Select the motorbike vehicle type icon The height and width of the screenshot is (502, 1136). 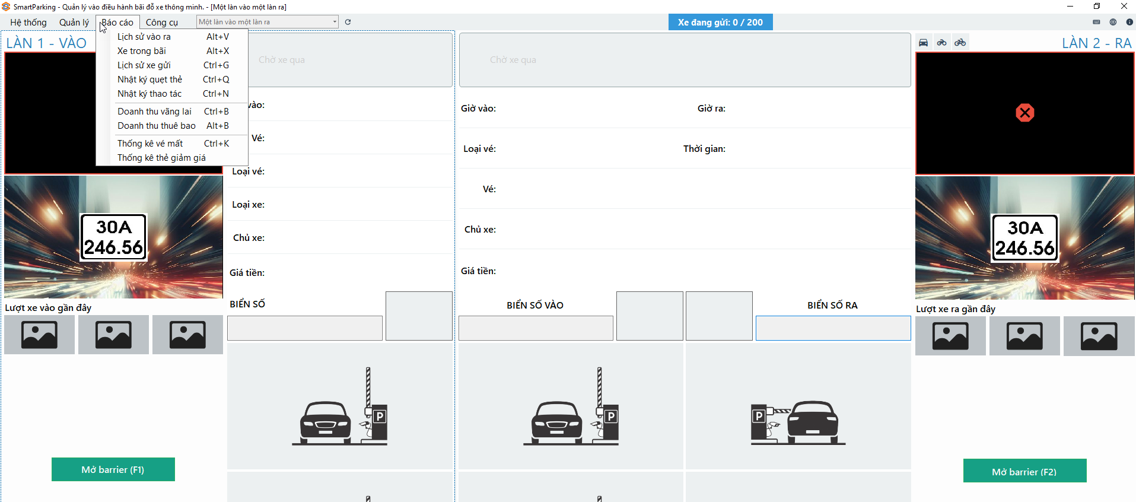tap(942, 43)
